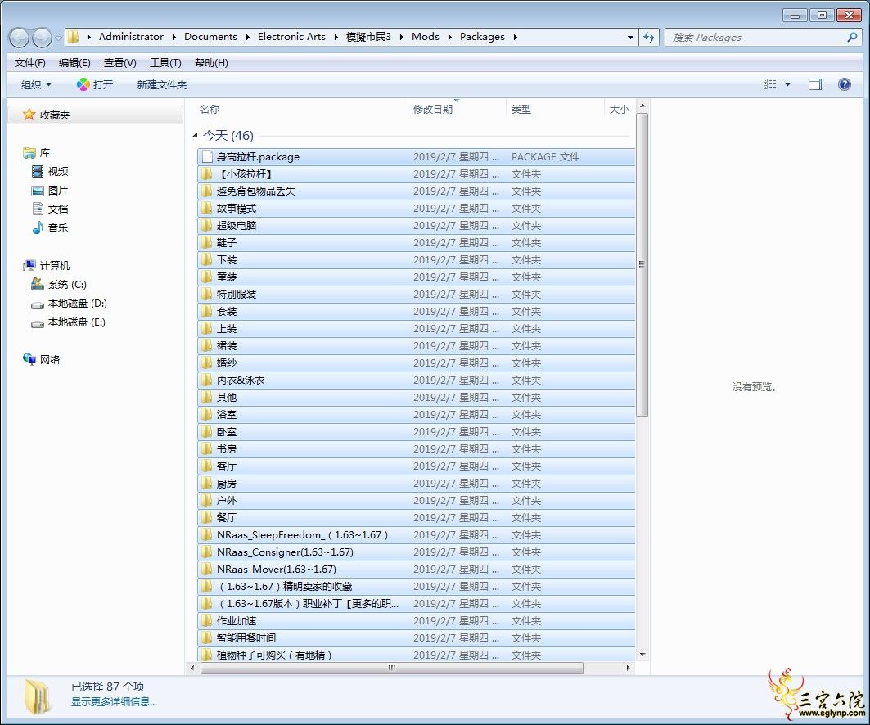Click （1.63~1.67）精明卖家的收藏 folder name
This screenshot has width=870, height=725.
click(x=285, y=587)
